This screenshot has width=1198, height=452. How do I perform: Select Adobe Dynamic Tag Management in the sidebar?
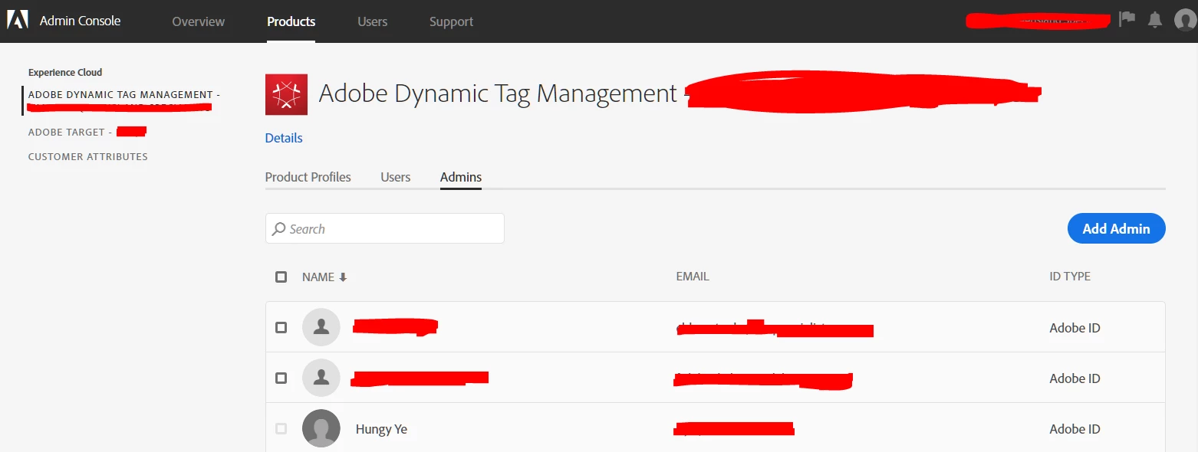tap(124, 100)
